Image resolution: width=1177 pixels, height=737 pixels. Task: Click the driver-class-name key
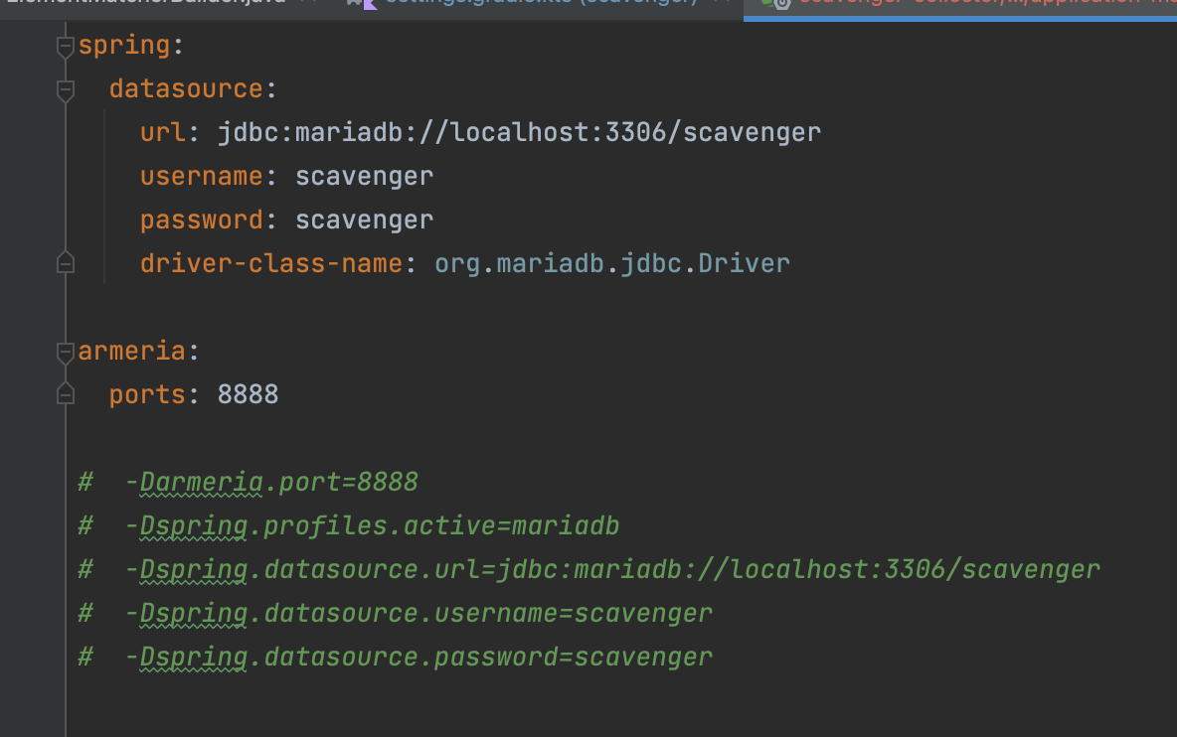coord(271,264)
